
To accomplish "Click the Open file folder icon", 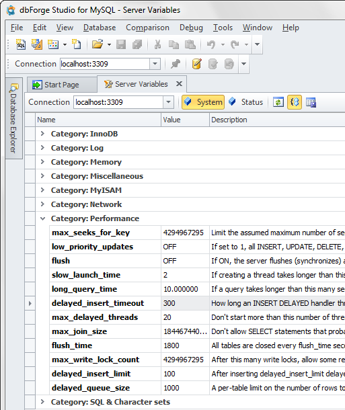I will coord(98,44).
